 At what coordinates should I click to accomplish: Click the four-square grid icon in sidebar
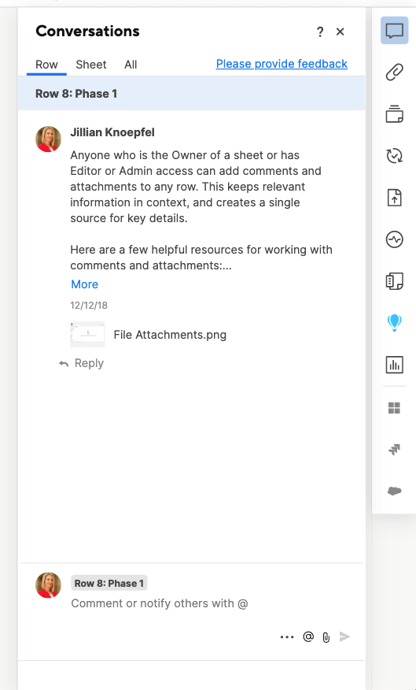(394, 408)
